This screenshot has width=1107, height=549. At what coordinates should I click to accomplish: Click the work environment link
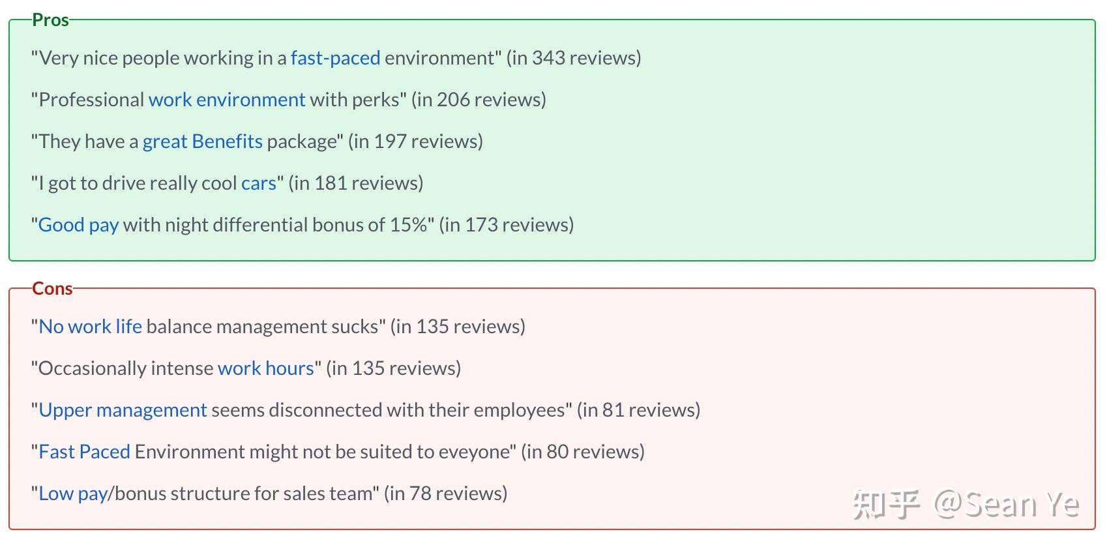click(x=227, y=100)
